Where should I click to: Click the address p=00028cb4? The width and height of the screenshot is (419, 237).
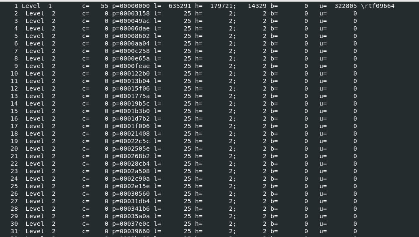click(x=131, y=164)
